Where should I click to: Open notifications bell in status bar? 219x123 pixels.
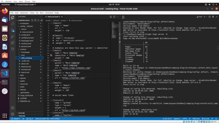click(216, 119)
